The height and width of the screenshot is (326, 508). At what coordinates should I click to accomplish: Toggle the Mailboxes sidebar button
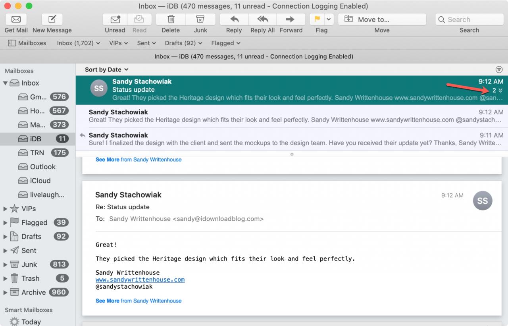coord(27,43)
